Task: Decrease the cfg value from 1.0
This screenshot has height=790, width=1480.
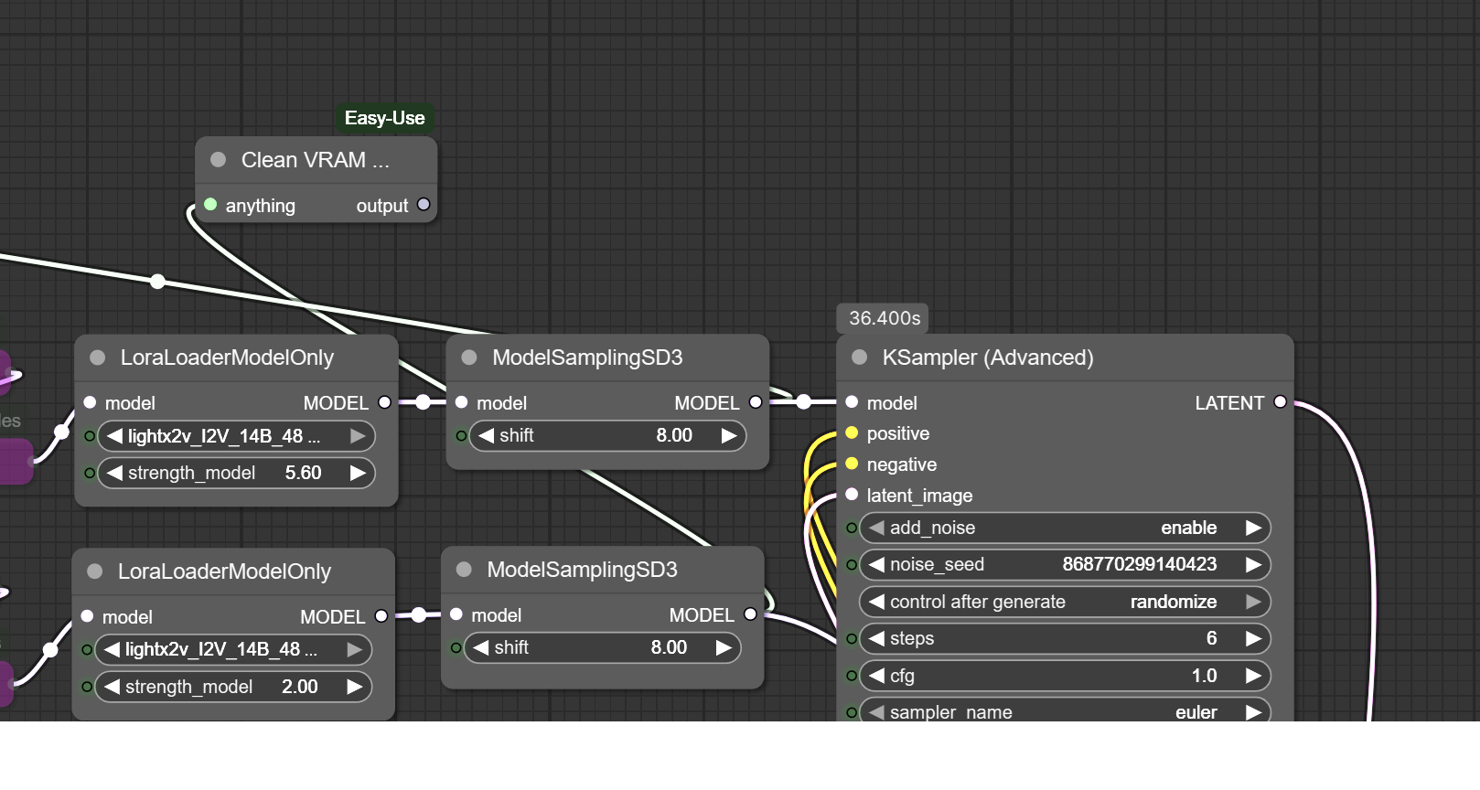Action: pyautogui.click(x=876, y=676)
